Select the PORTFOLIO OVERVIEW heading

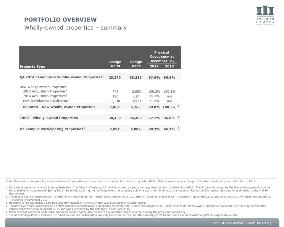[x=60, y=20]
